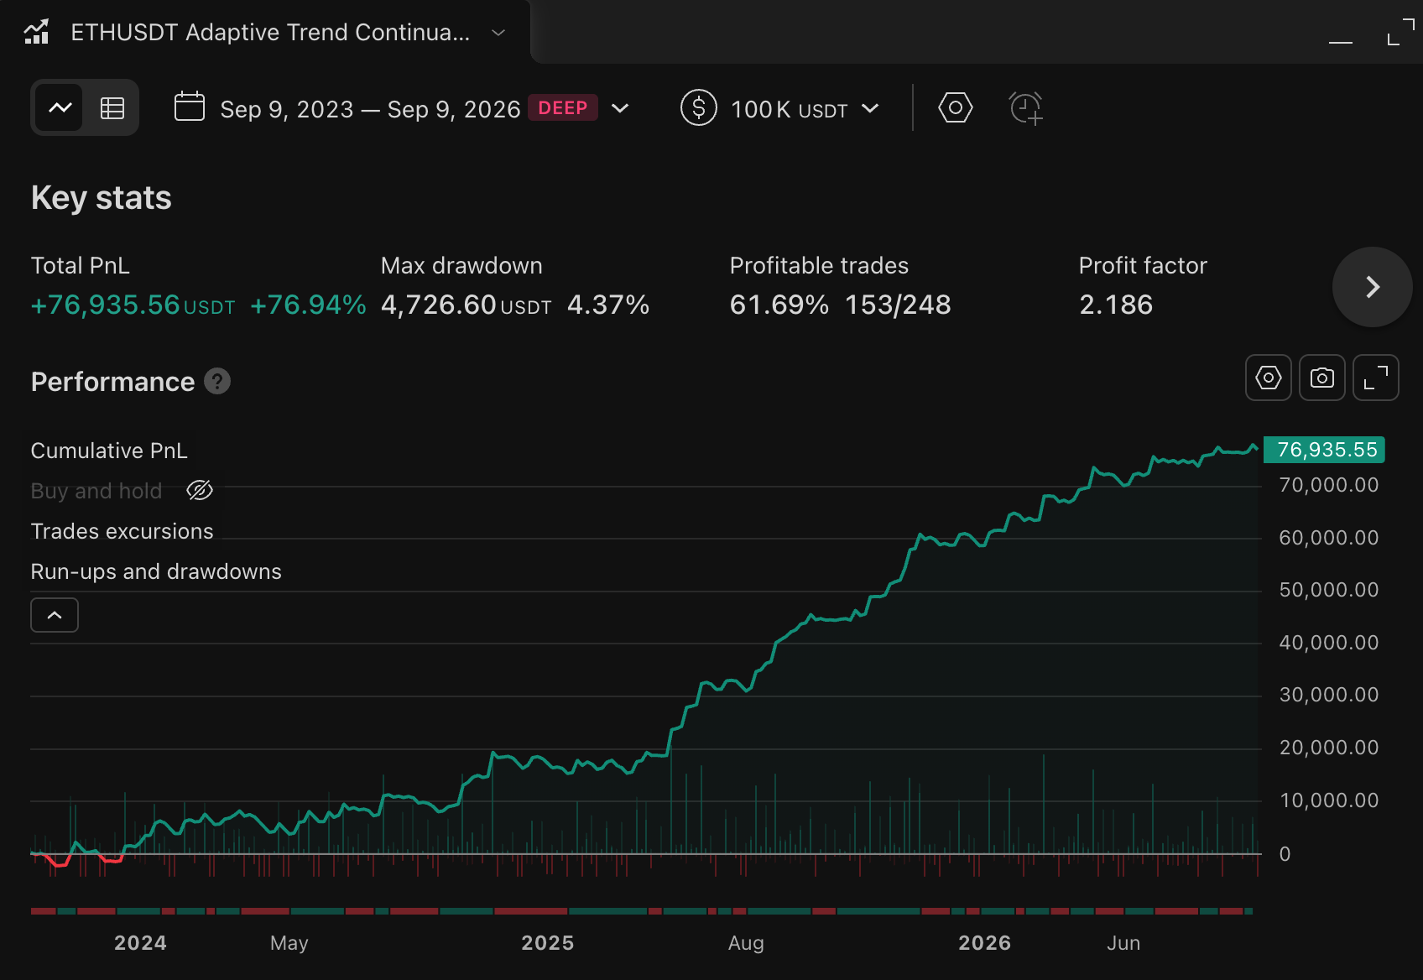Toggle Buy and hold visibility eye icon
Image resolution: width=1423 pixels, height=980 pixels.
tap(200, 490)
